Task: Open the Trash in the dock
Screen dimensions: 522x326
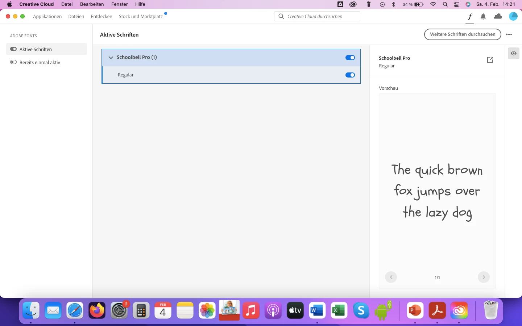Action: coord(491,310)
